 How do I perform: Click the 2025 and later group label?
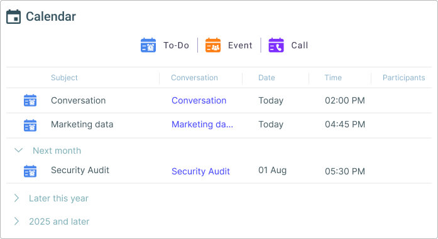(59, 221)
